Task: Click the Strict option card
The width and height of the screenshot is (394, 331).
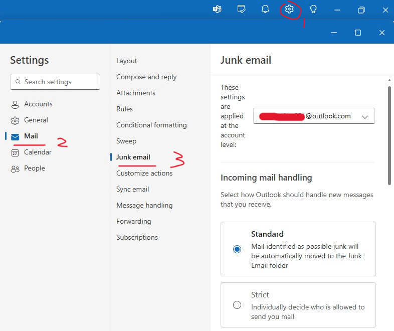Action: pos(298,305)
